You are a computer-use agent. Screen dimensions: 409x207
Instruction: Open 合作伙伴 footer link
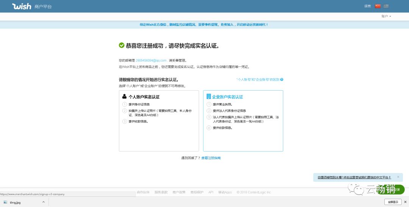point(143,192)
